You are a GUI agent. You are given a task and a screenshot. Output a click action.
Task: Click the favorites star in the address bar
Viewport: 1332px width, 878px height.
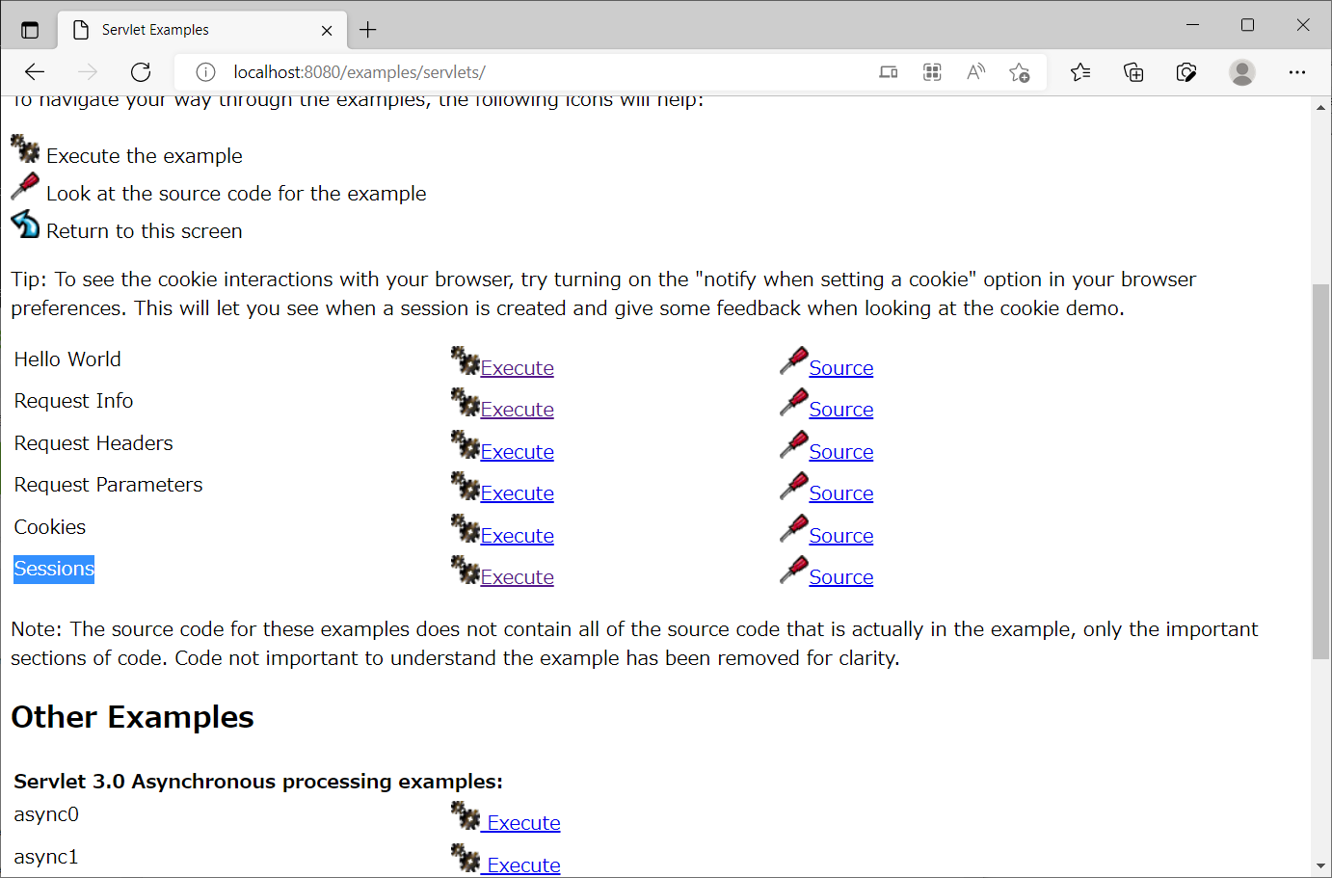[x=1019, y=71]
